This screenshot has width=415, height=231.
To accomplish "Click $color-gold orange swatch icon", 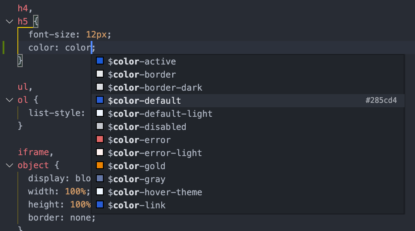I will [x=100, y=166].
